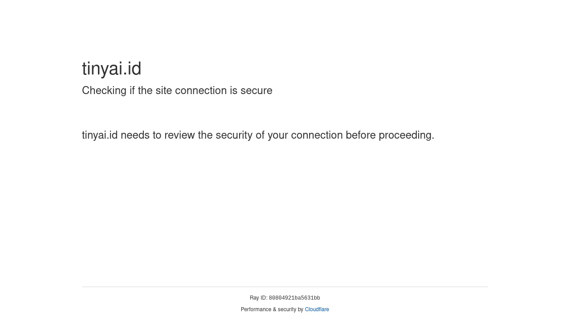Viewport: 570px width, 321px height.
Task: Click the 'Performance & security by' text
Action: point(272,309)
